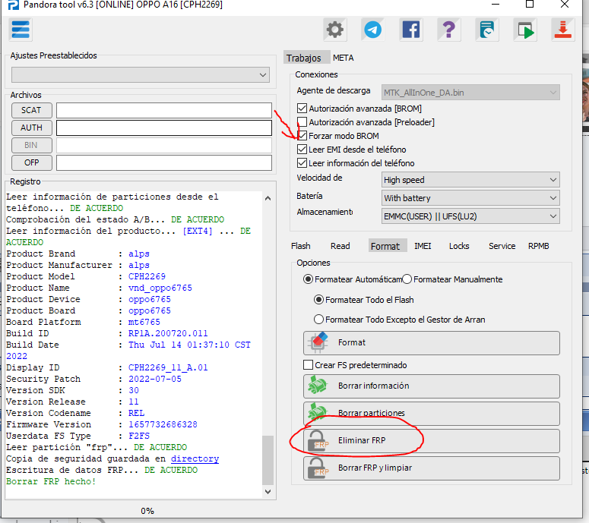Click the log scroll down arrow
Viewport: 589px width, 523px height.
(x=268, y=491)
